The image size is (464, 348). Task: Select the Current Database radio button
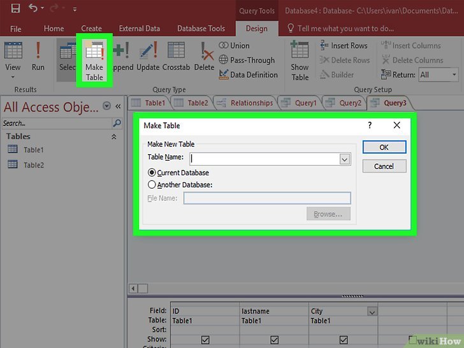pos(152,173)
